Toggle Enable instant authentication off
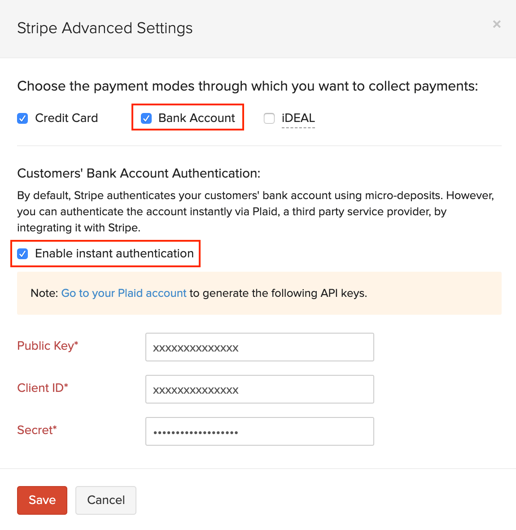The height and width of the screenshot is (530, 516). (22, 254)
